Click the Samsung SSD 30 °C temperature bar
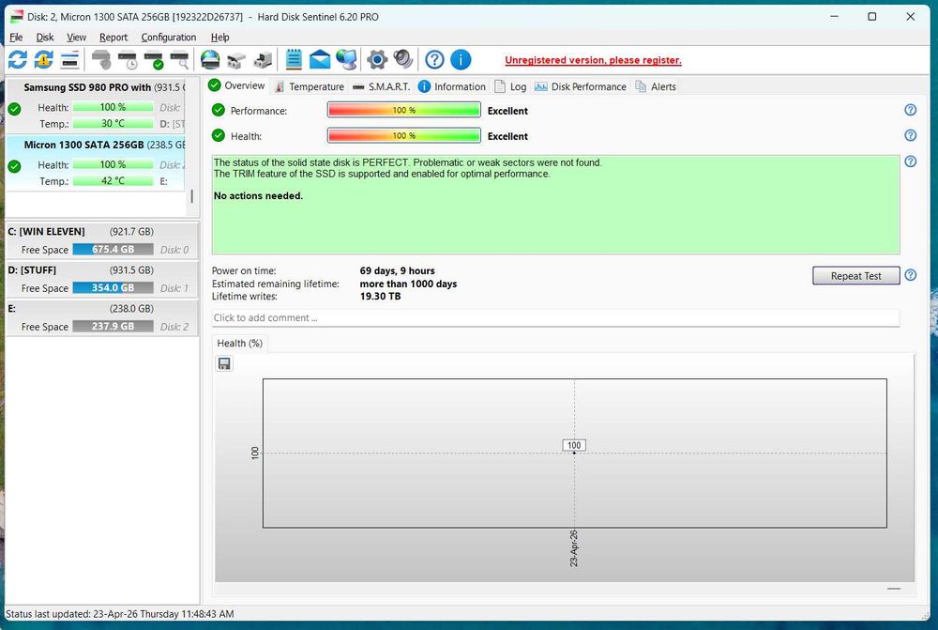The height and width of the screenshot is (630, 938). pyautogui.click(x=113, y=123)
